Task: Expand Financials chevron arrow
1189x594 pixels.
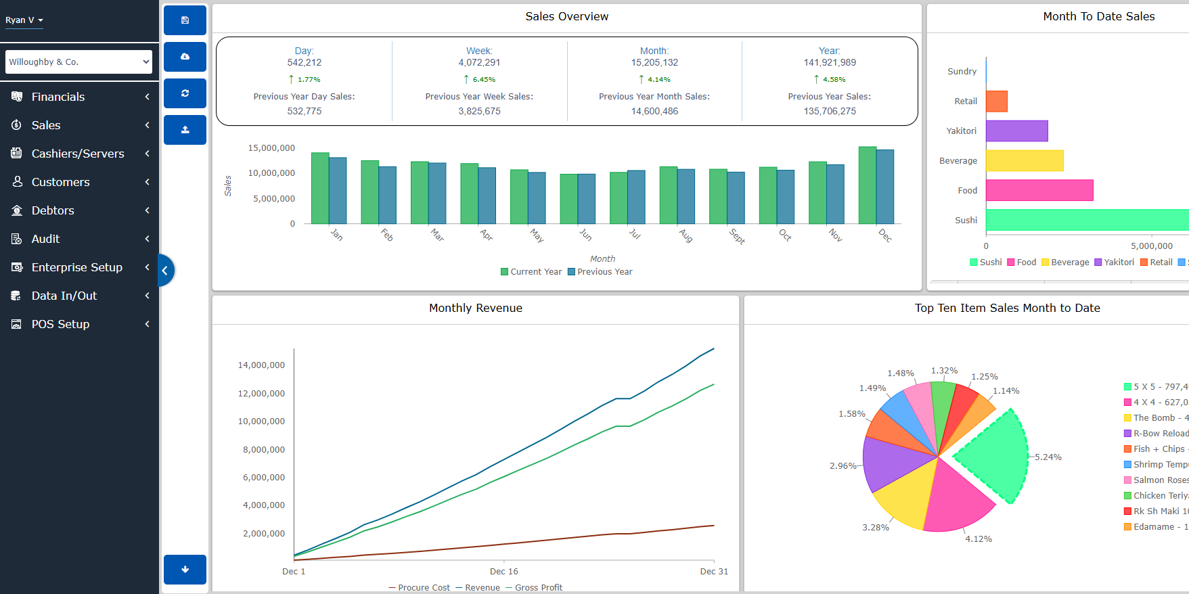Action: [147, 97]
